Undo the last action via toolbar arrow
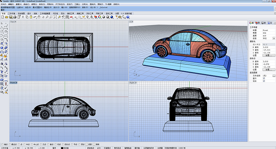Image resolution: width=276 pixels, height=149 pixels. [35, 17]
